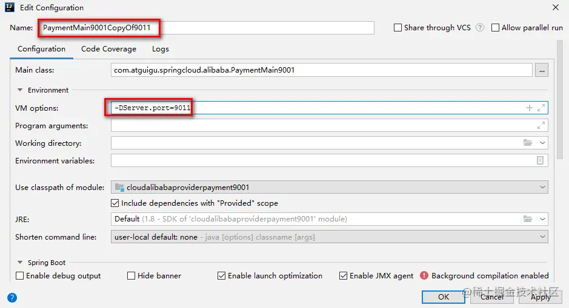Check Hide banner option
Image resolution: width=569 pixels, height=308 pixels.
(x=131, y=276)
